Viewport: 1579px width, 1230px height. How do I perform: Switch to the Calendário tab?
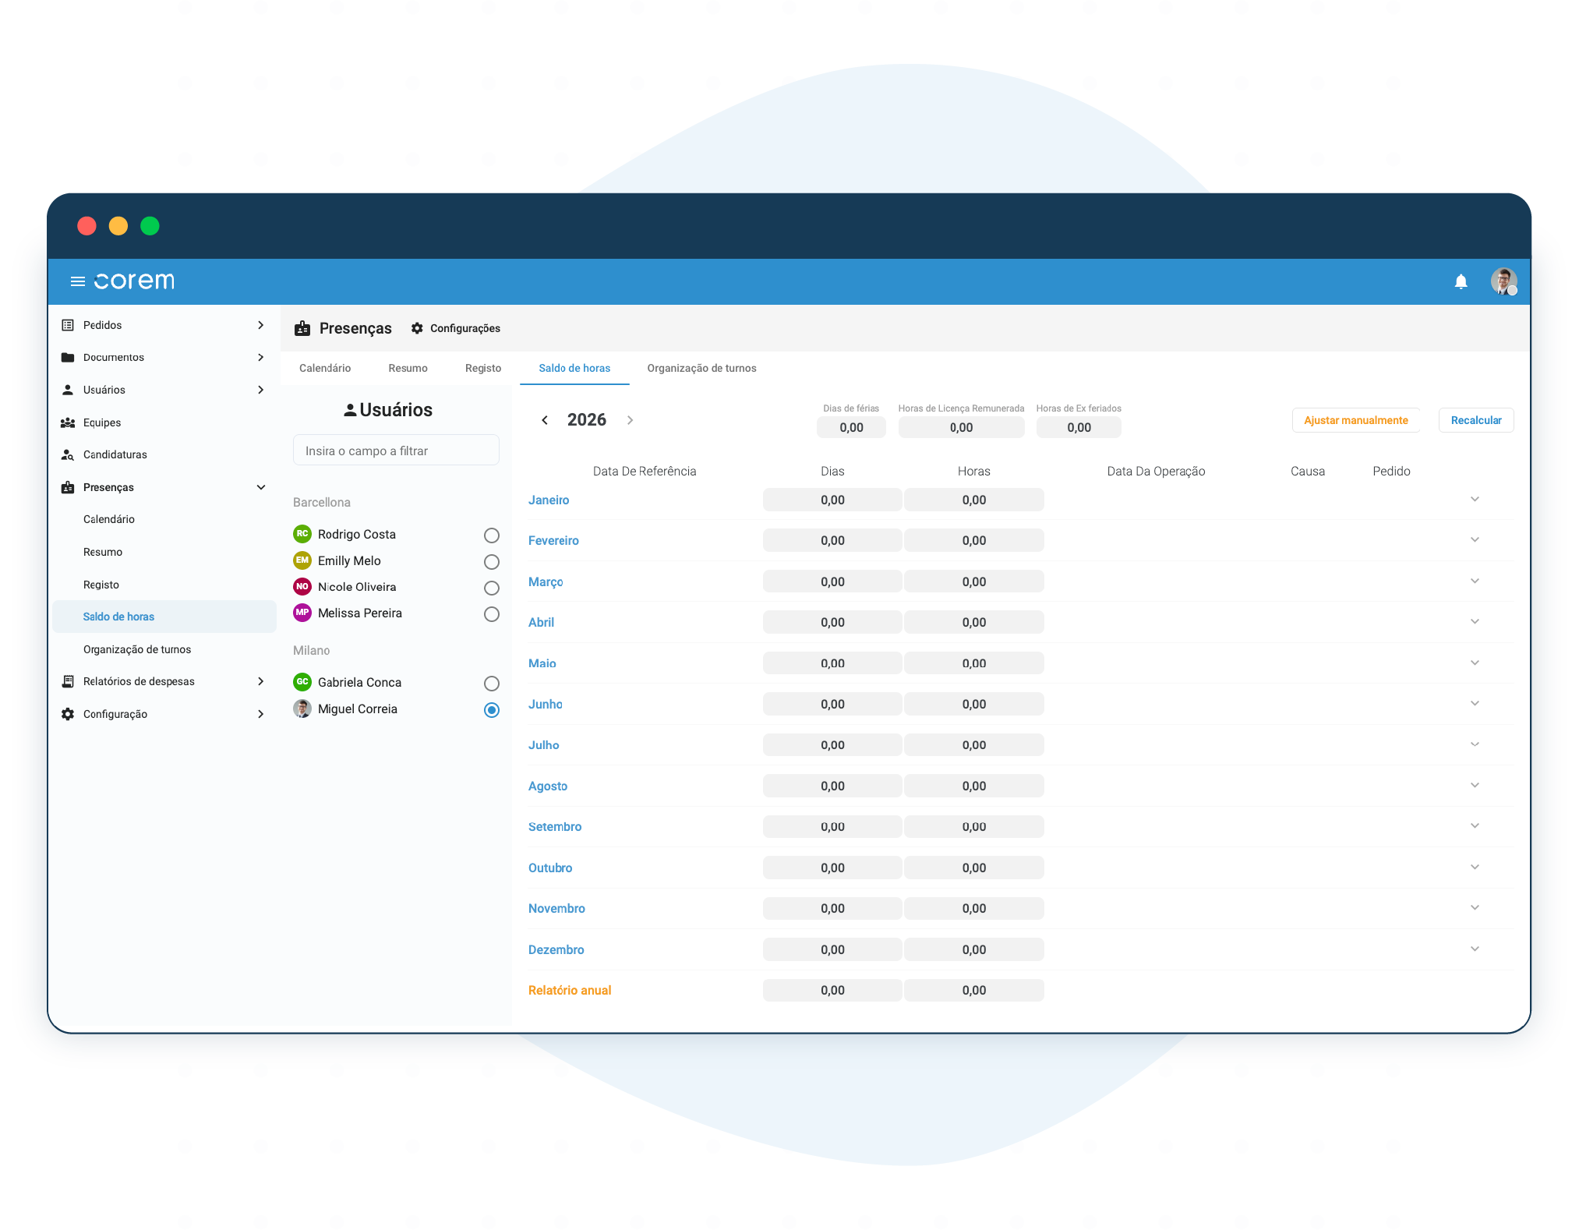[x=325, y=368]
